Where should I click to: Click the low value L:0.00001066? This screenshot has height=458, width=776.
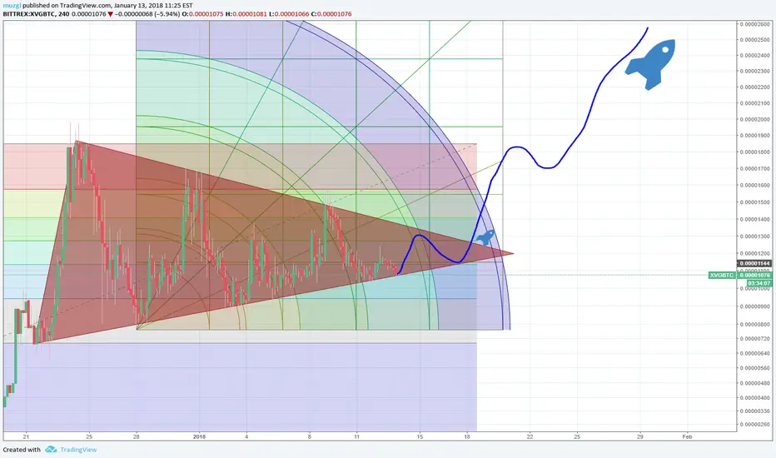(x=289, y=14)
